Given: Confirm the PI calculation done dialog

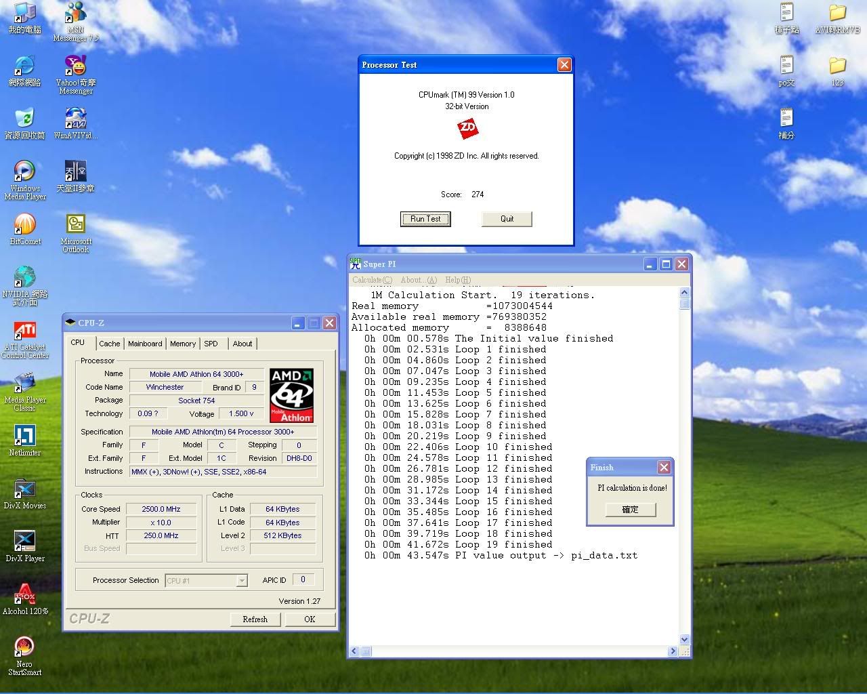Looking at the screenshot, I should [x=630, y=509].
